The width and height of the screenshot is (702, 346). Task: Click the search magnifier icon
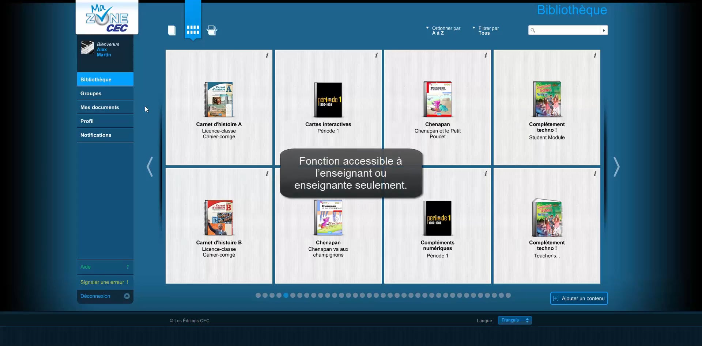click(x=533, y=30)
